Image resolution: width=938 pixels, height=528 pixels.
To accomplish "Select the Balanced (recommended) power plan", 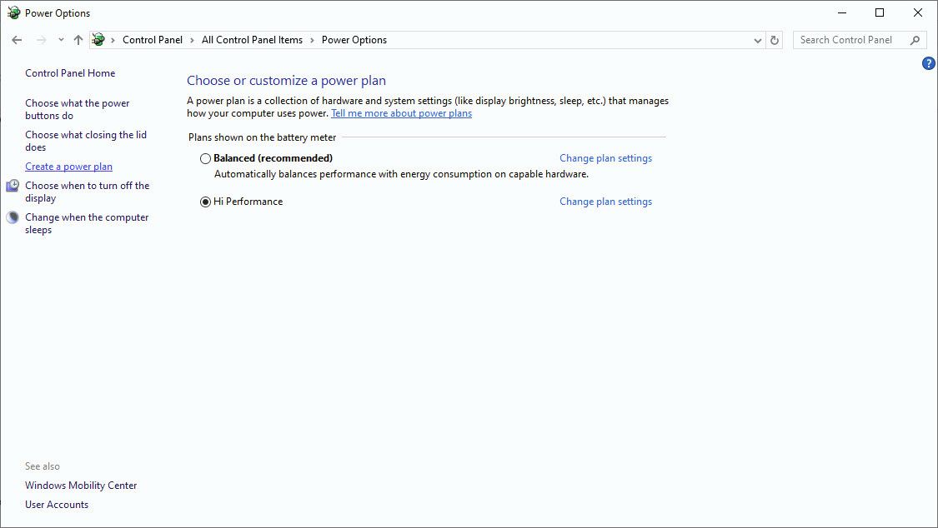I will click(x=205, y=158).
